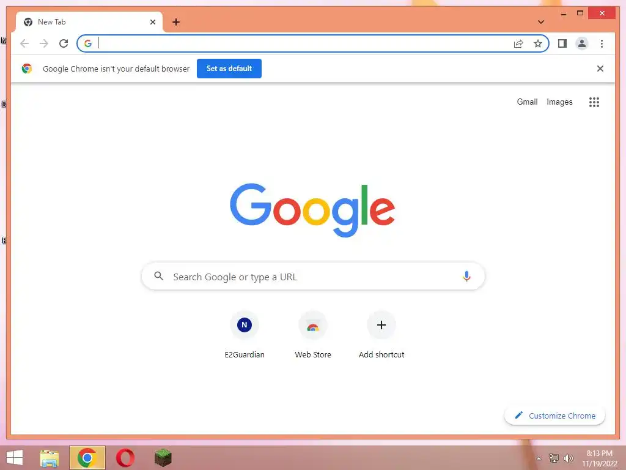The image size is (626, 470).
Task: Start voice search with microphone icon
Action: [466, 276]
